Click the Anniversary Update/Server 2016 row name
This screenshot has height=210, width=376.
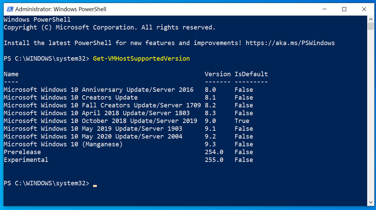point(98,90)
